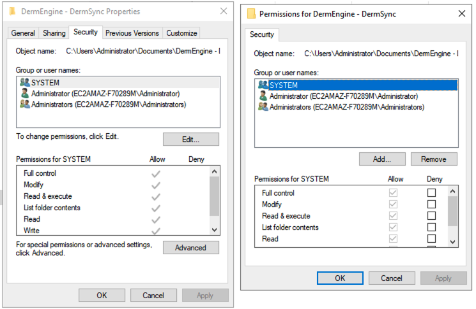Click Administrator user icon in Permissions dialog
The width and height of the screenshot is (476, 309).
click(x=263, y=96)
